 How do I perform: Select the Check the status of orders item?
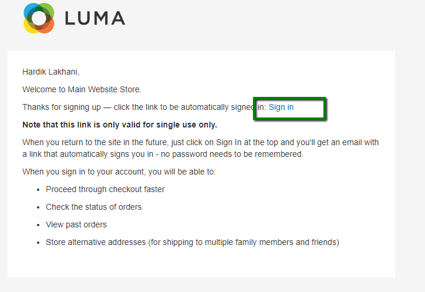point(93,207)
